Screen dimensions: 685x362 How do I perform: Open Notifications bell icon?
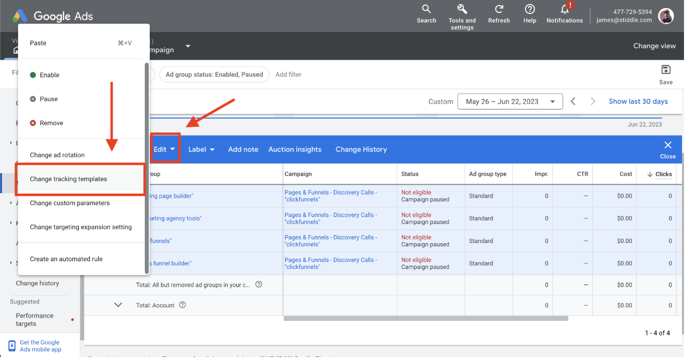(x=565, y=9)
